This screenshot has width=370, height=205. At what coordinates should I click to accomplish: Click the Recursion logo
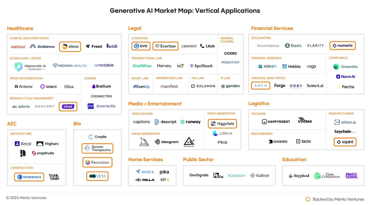[97, 162]
